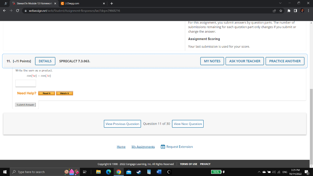Viewport: 313px width, 176px height.
Task: Toggle the Chrome side panel icon
Action: tap(296, 11)
